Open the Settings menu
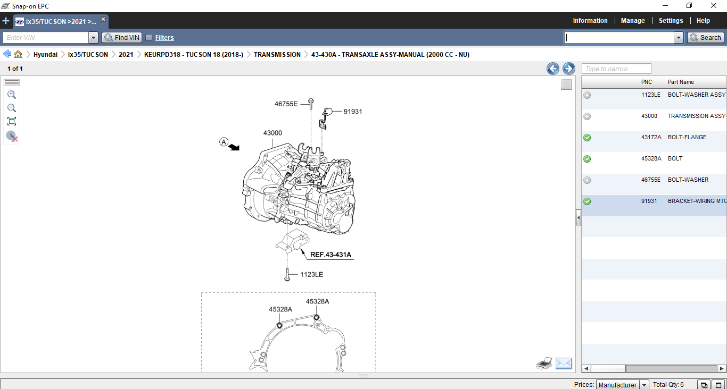Image resolution: width=727 pixels, height=389 pixels. coord(671,21)
